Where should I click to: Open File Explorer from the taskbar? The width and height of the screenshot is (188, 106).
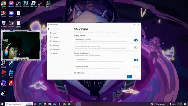click(x=45, y=104)
